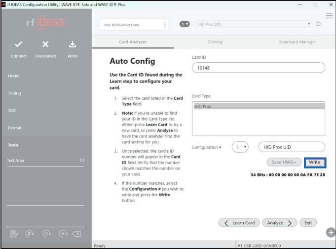Open Format in the sidebar
Image resolution: width=336 pixels, height=249 pixels.
[x=15, y=128]
